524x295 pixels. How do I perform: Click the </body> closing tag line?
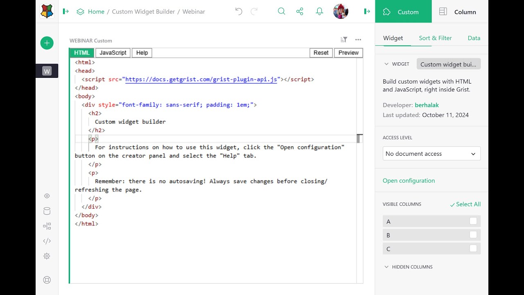(x=86, y=215)
